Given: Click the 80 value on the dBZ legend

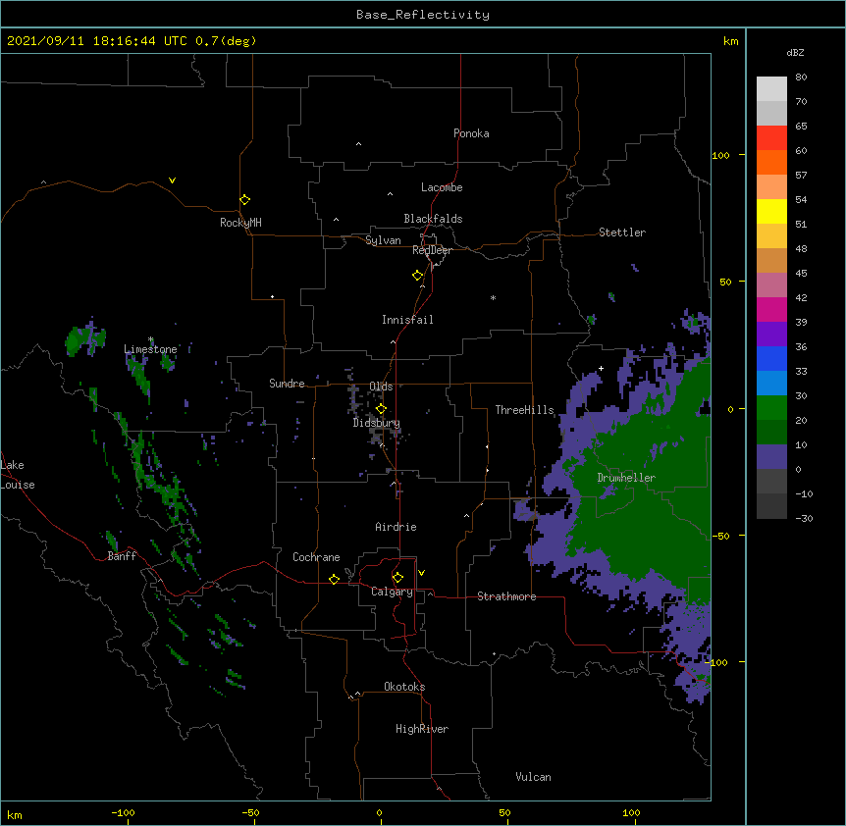Looking at the screenshot, I should point(801,77).
